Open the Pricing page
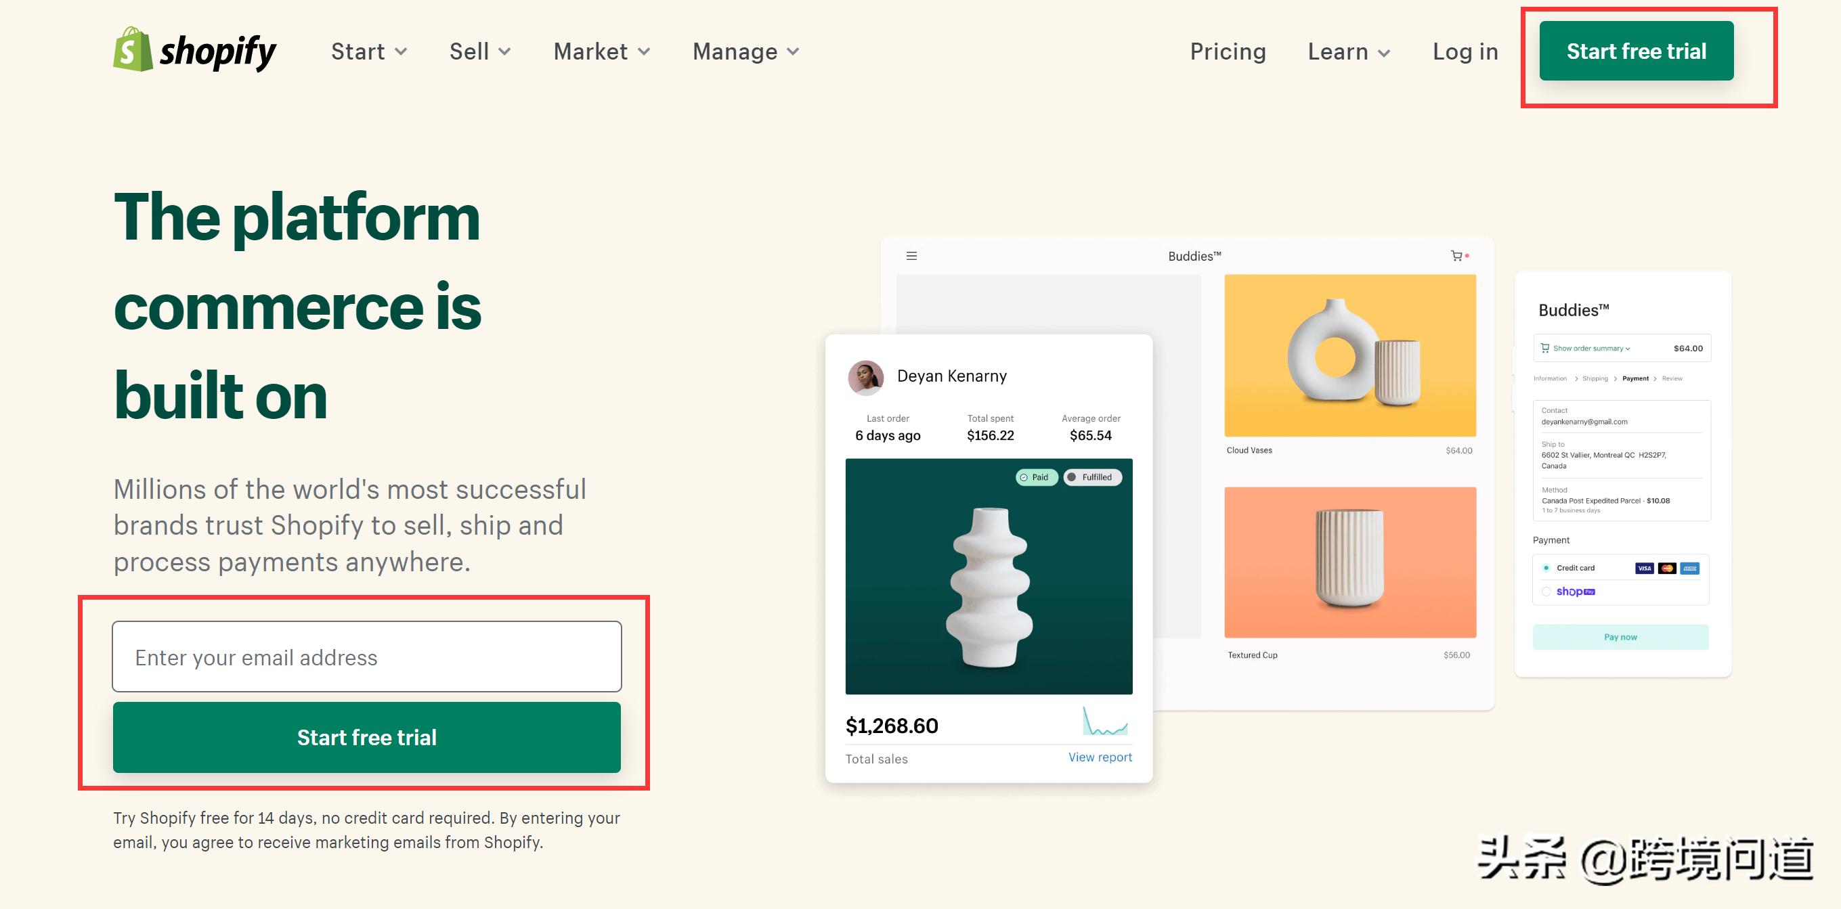This screenshot has width=1841, height=909. 1228,51
